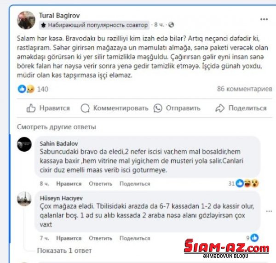Image resolution: width=276 pixels, height=263 pixels.
Task: Open three-dot options beside Hüseyn Hacıyev's comment
Action: click(x=269, y=211)
